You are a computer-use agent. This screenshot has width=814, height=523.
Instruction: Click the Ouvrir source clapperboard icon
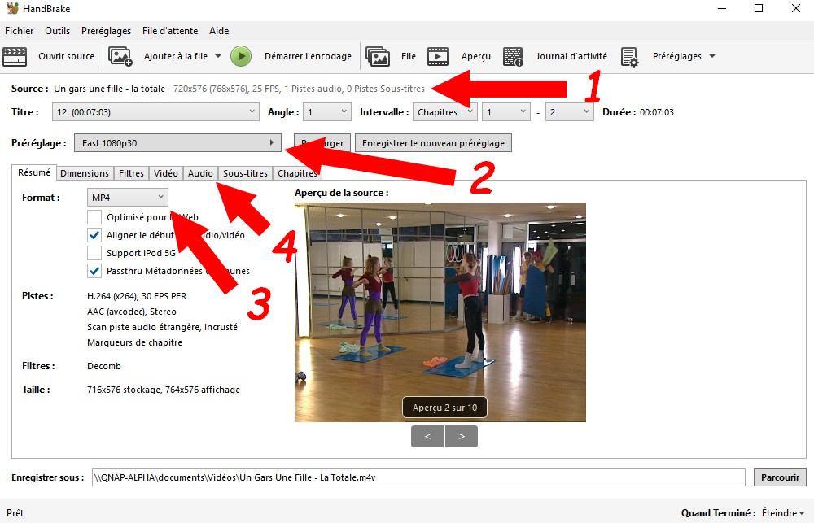pos(15,56)
